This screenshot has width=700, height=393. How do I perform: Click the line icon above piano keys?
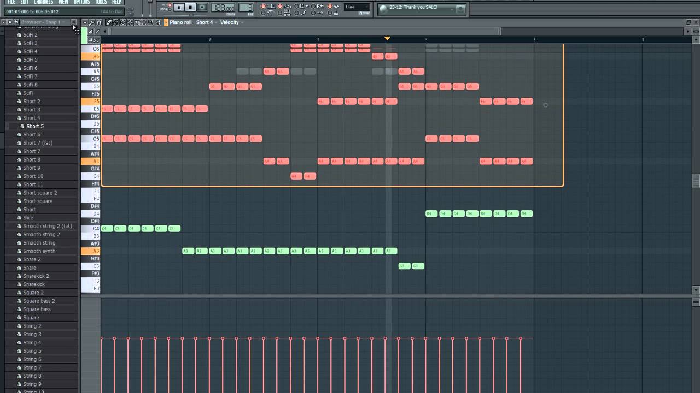(97, 31)
